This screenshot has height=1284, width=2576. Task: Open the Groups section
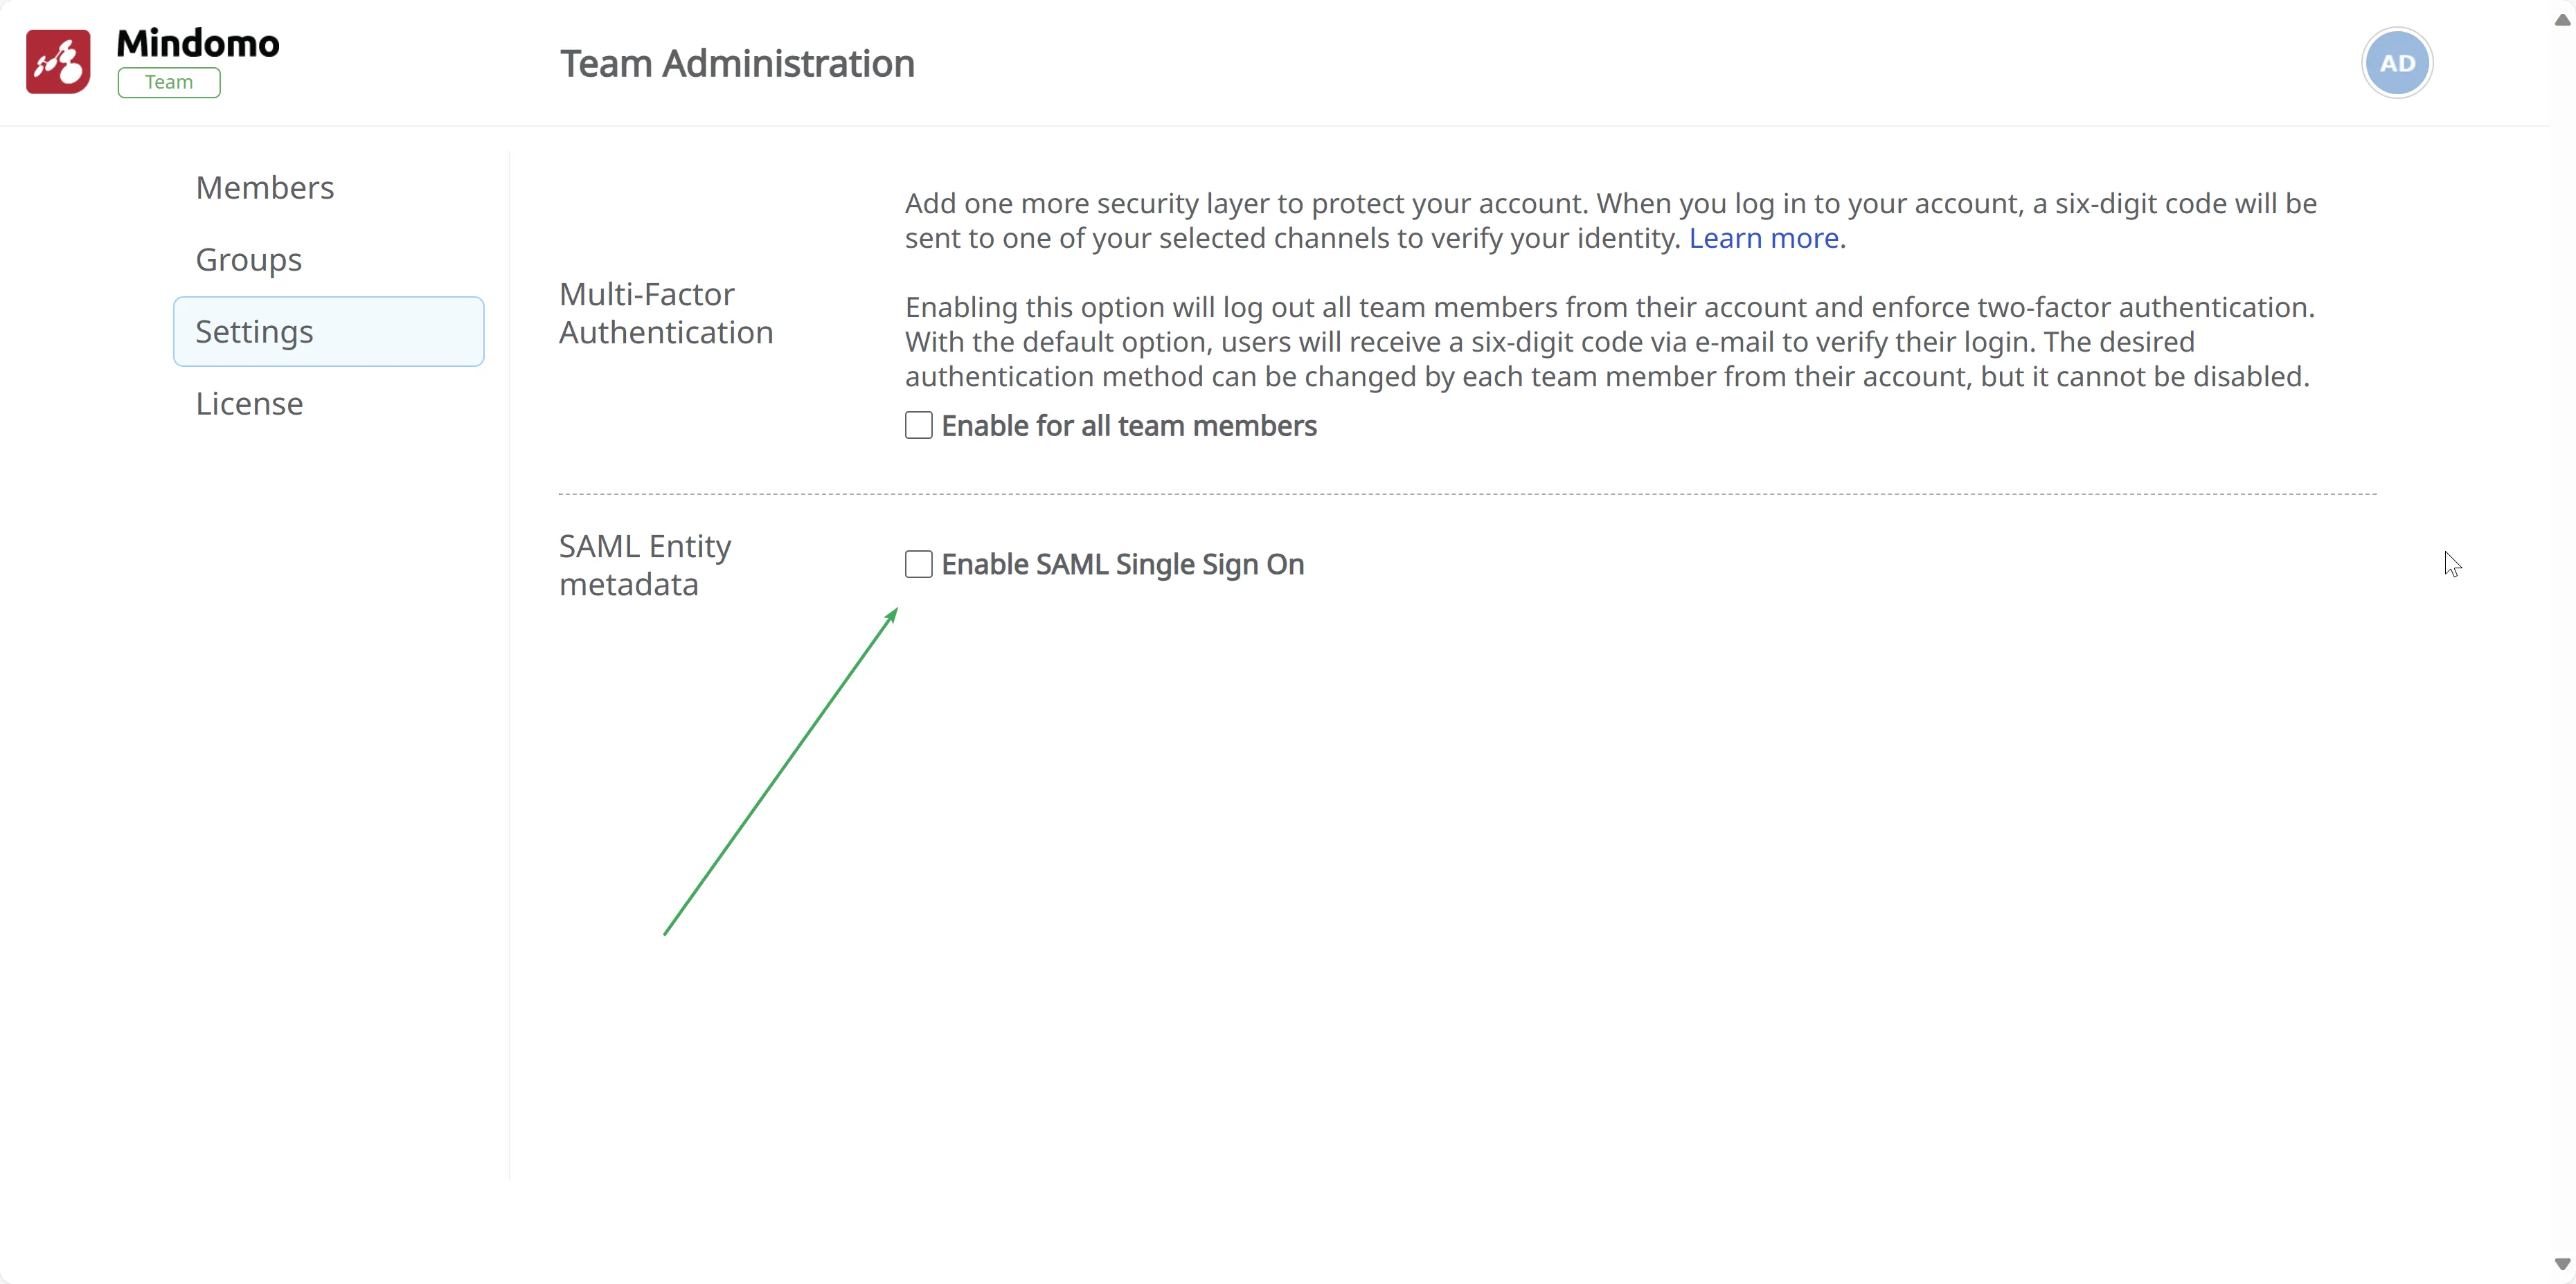click(x=248, y=260)
